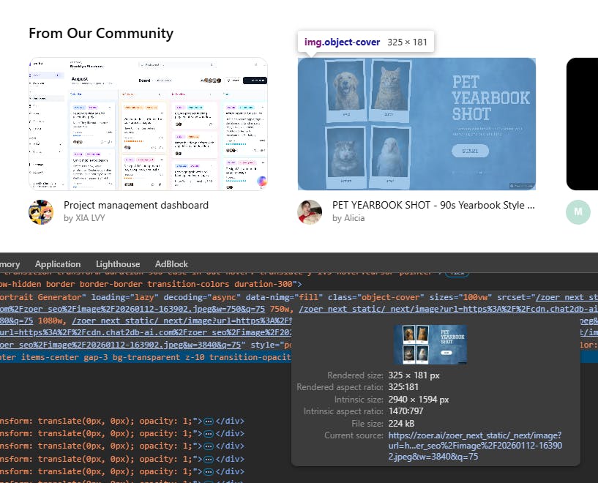Viewport: 598px width, 483px height.
Task: Click the rendered aspect ratio '325:181' value
Action: pyautogui.click(x=403, y=387)
